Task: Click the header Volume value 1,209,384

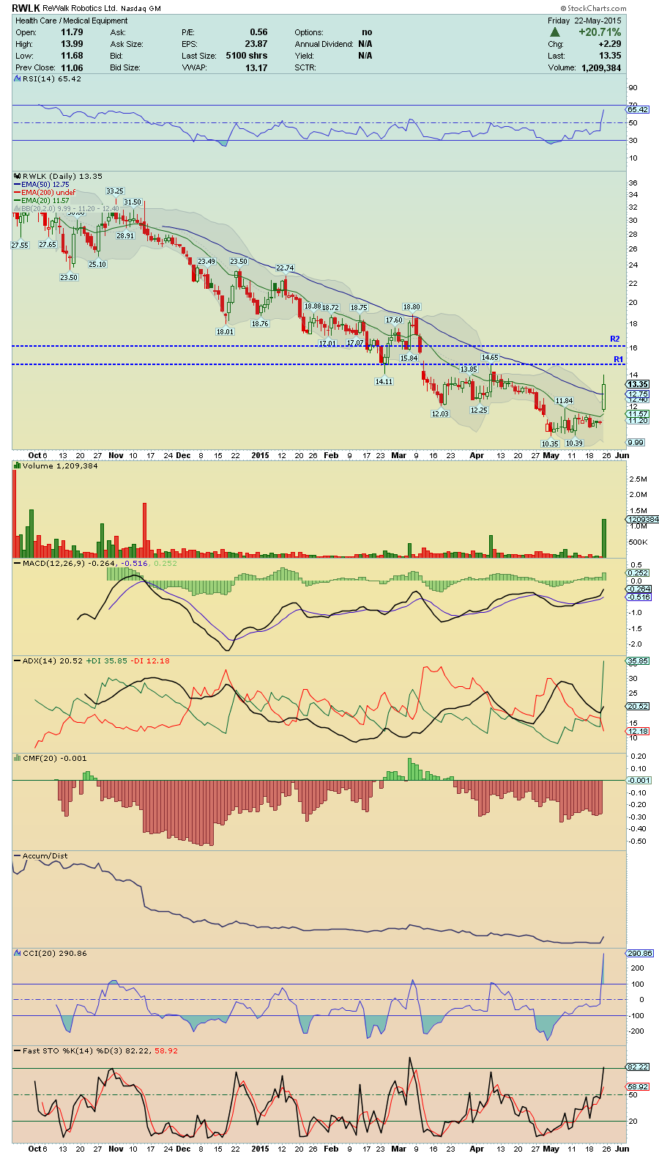Action: 601,67
